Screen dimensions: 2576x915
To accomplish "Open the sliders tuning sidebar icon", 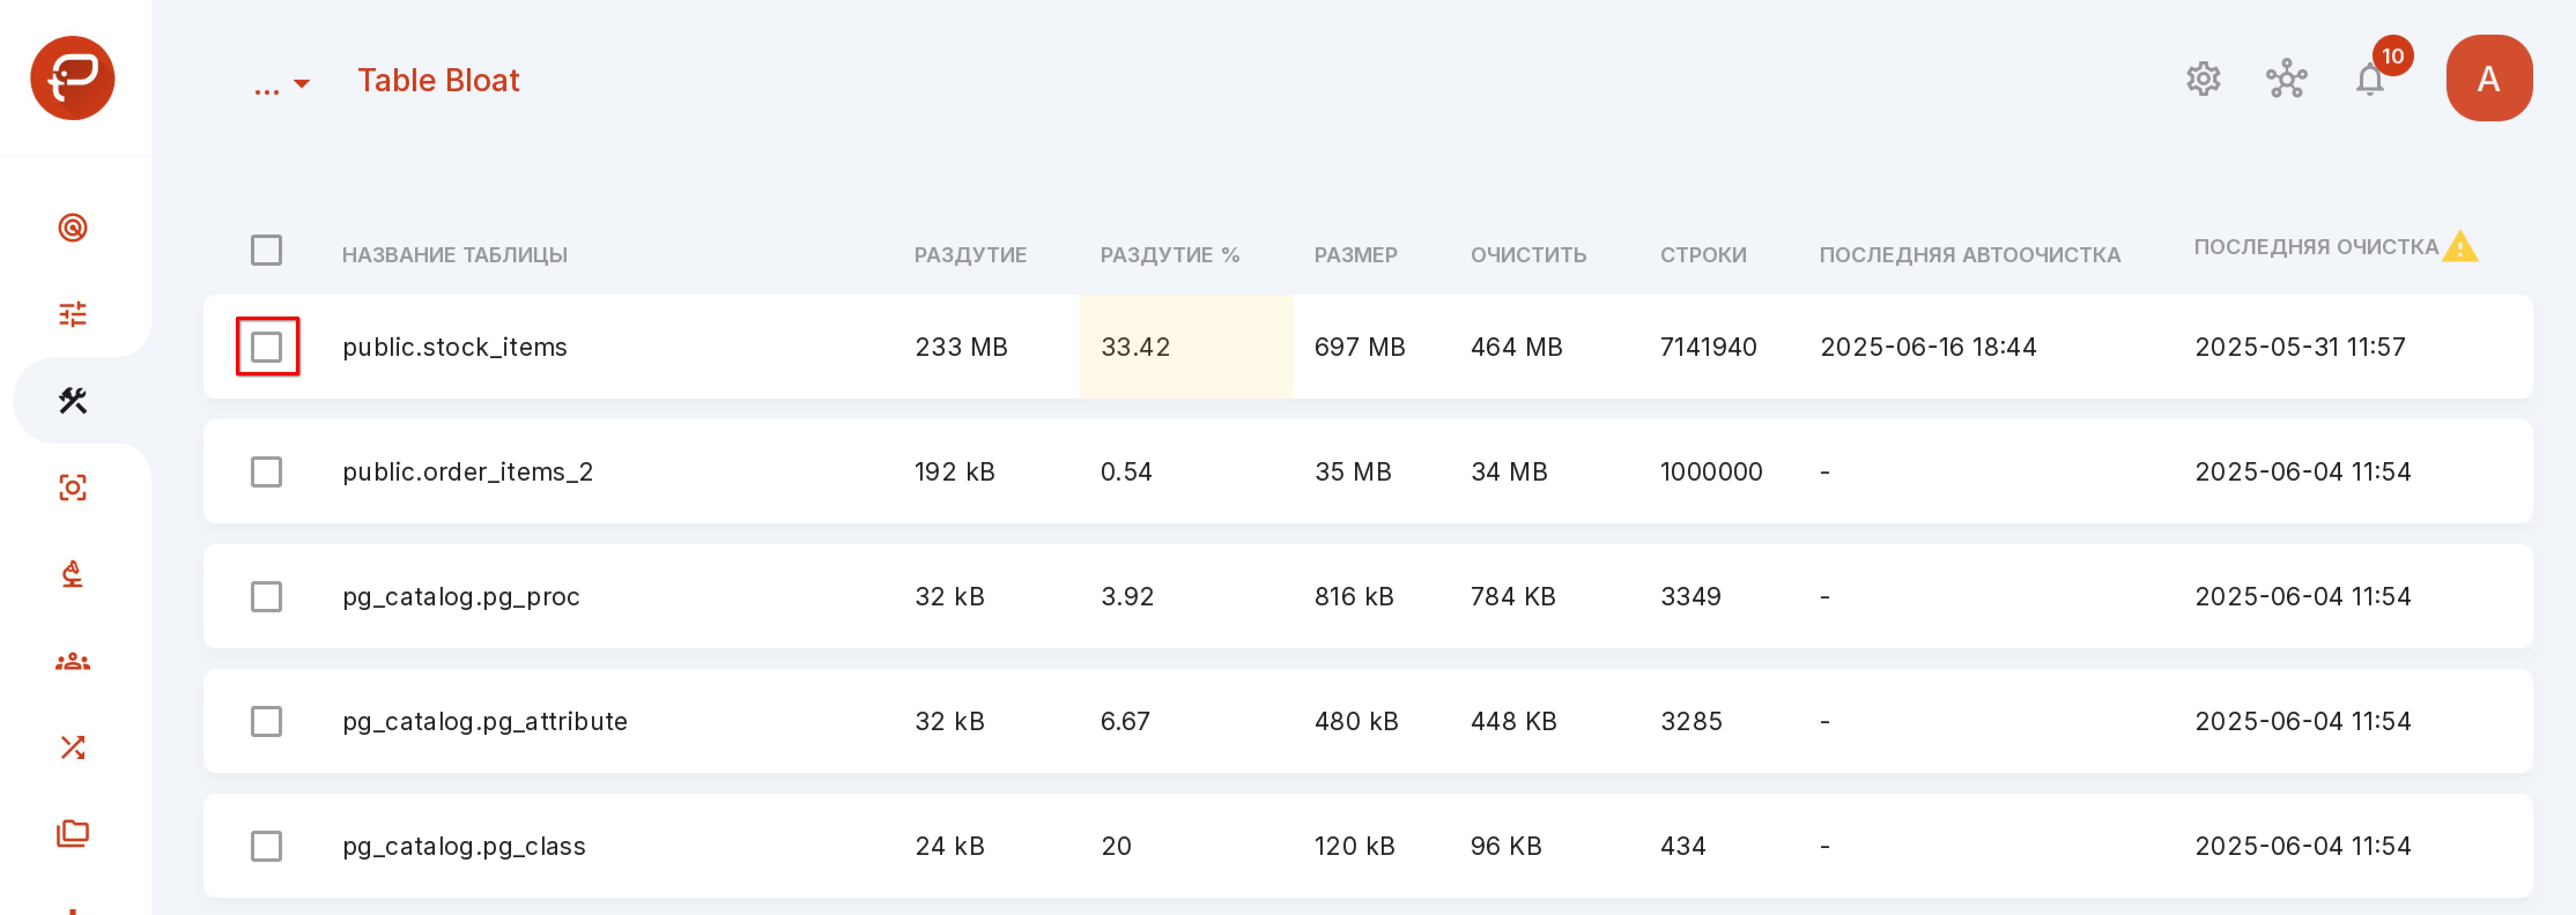I will tap(73, 315).
